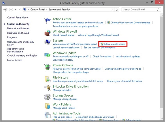165x122 pixels.
Task: Click Review your computer's status link
Action: click(78, 23)
